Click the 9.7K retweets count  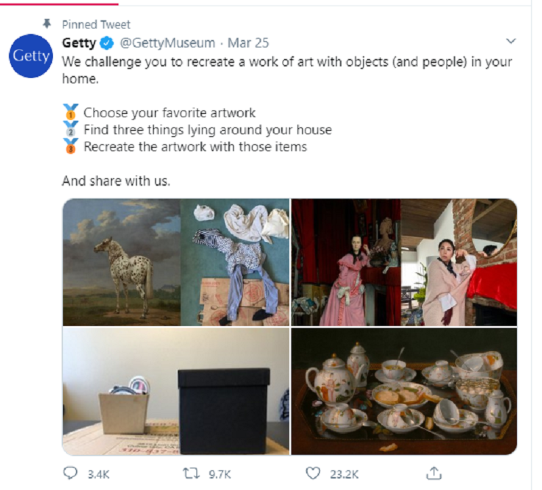click(219, 474)
